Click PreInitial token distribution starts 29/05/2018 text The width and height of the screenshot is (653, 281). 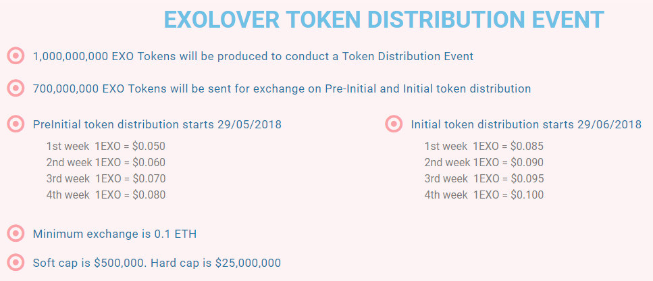(x=157, y=124)
